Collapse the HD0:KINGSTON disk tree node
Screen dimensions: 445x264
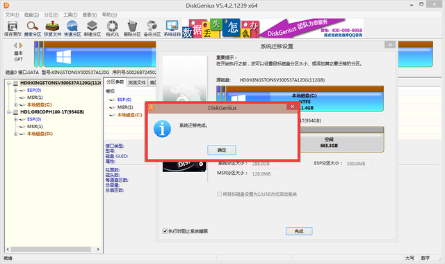pos(9,83)
